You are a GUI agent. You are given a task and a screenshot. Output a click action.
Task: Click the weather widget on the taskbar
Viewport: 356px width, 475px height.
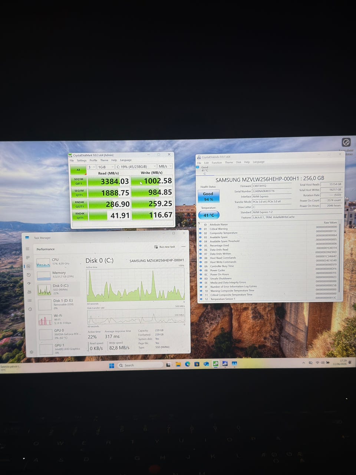coord(11,368)
